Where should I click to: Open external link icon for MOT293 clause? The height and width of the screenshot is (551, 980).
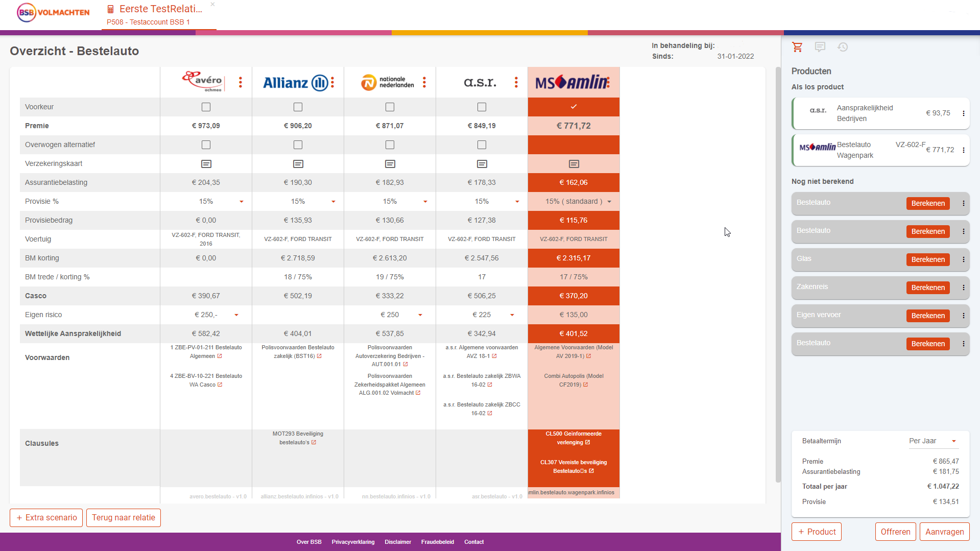(314, 443)
